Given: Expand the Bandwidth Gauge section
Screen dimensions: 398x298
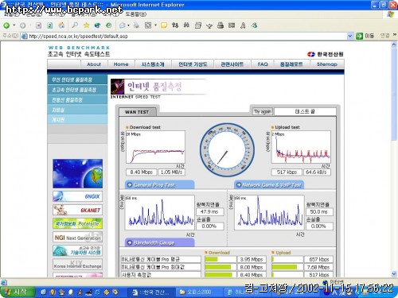Looking at the screenshot, I should pyautogui.click(x=160, y=242).
